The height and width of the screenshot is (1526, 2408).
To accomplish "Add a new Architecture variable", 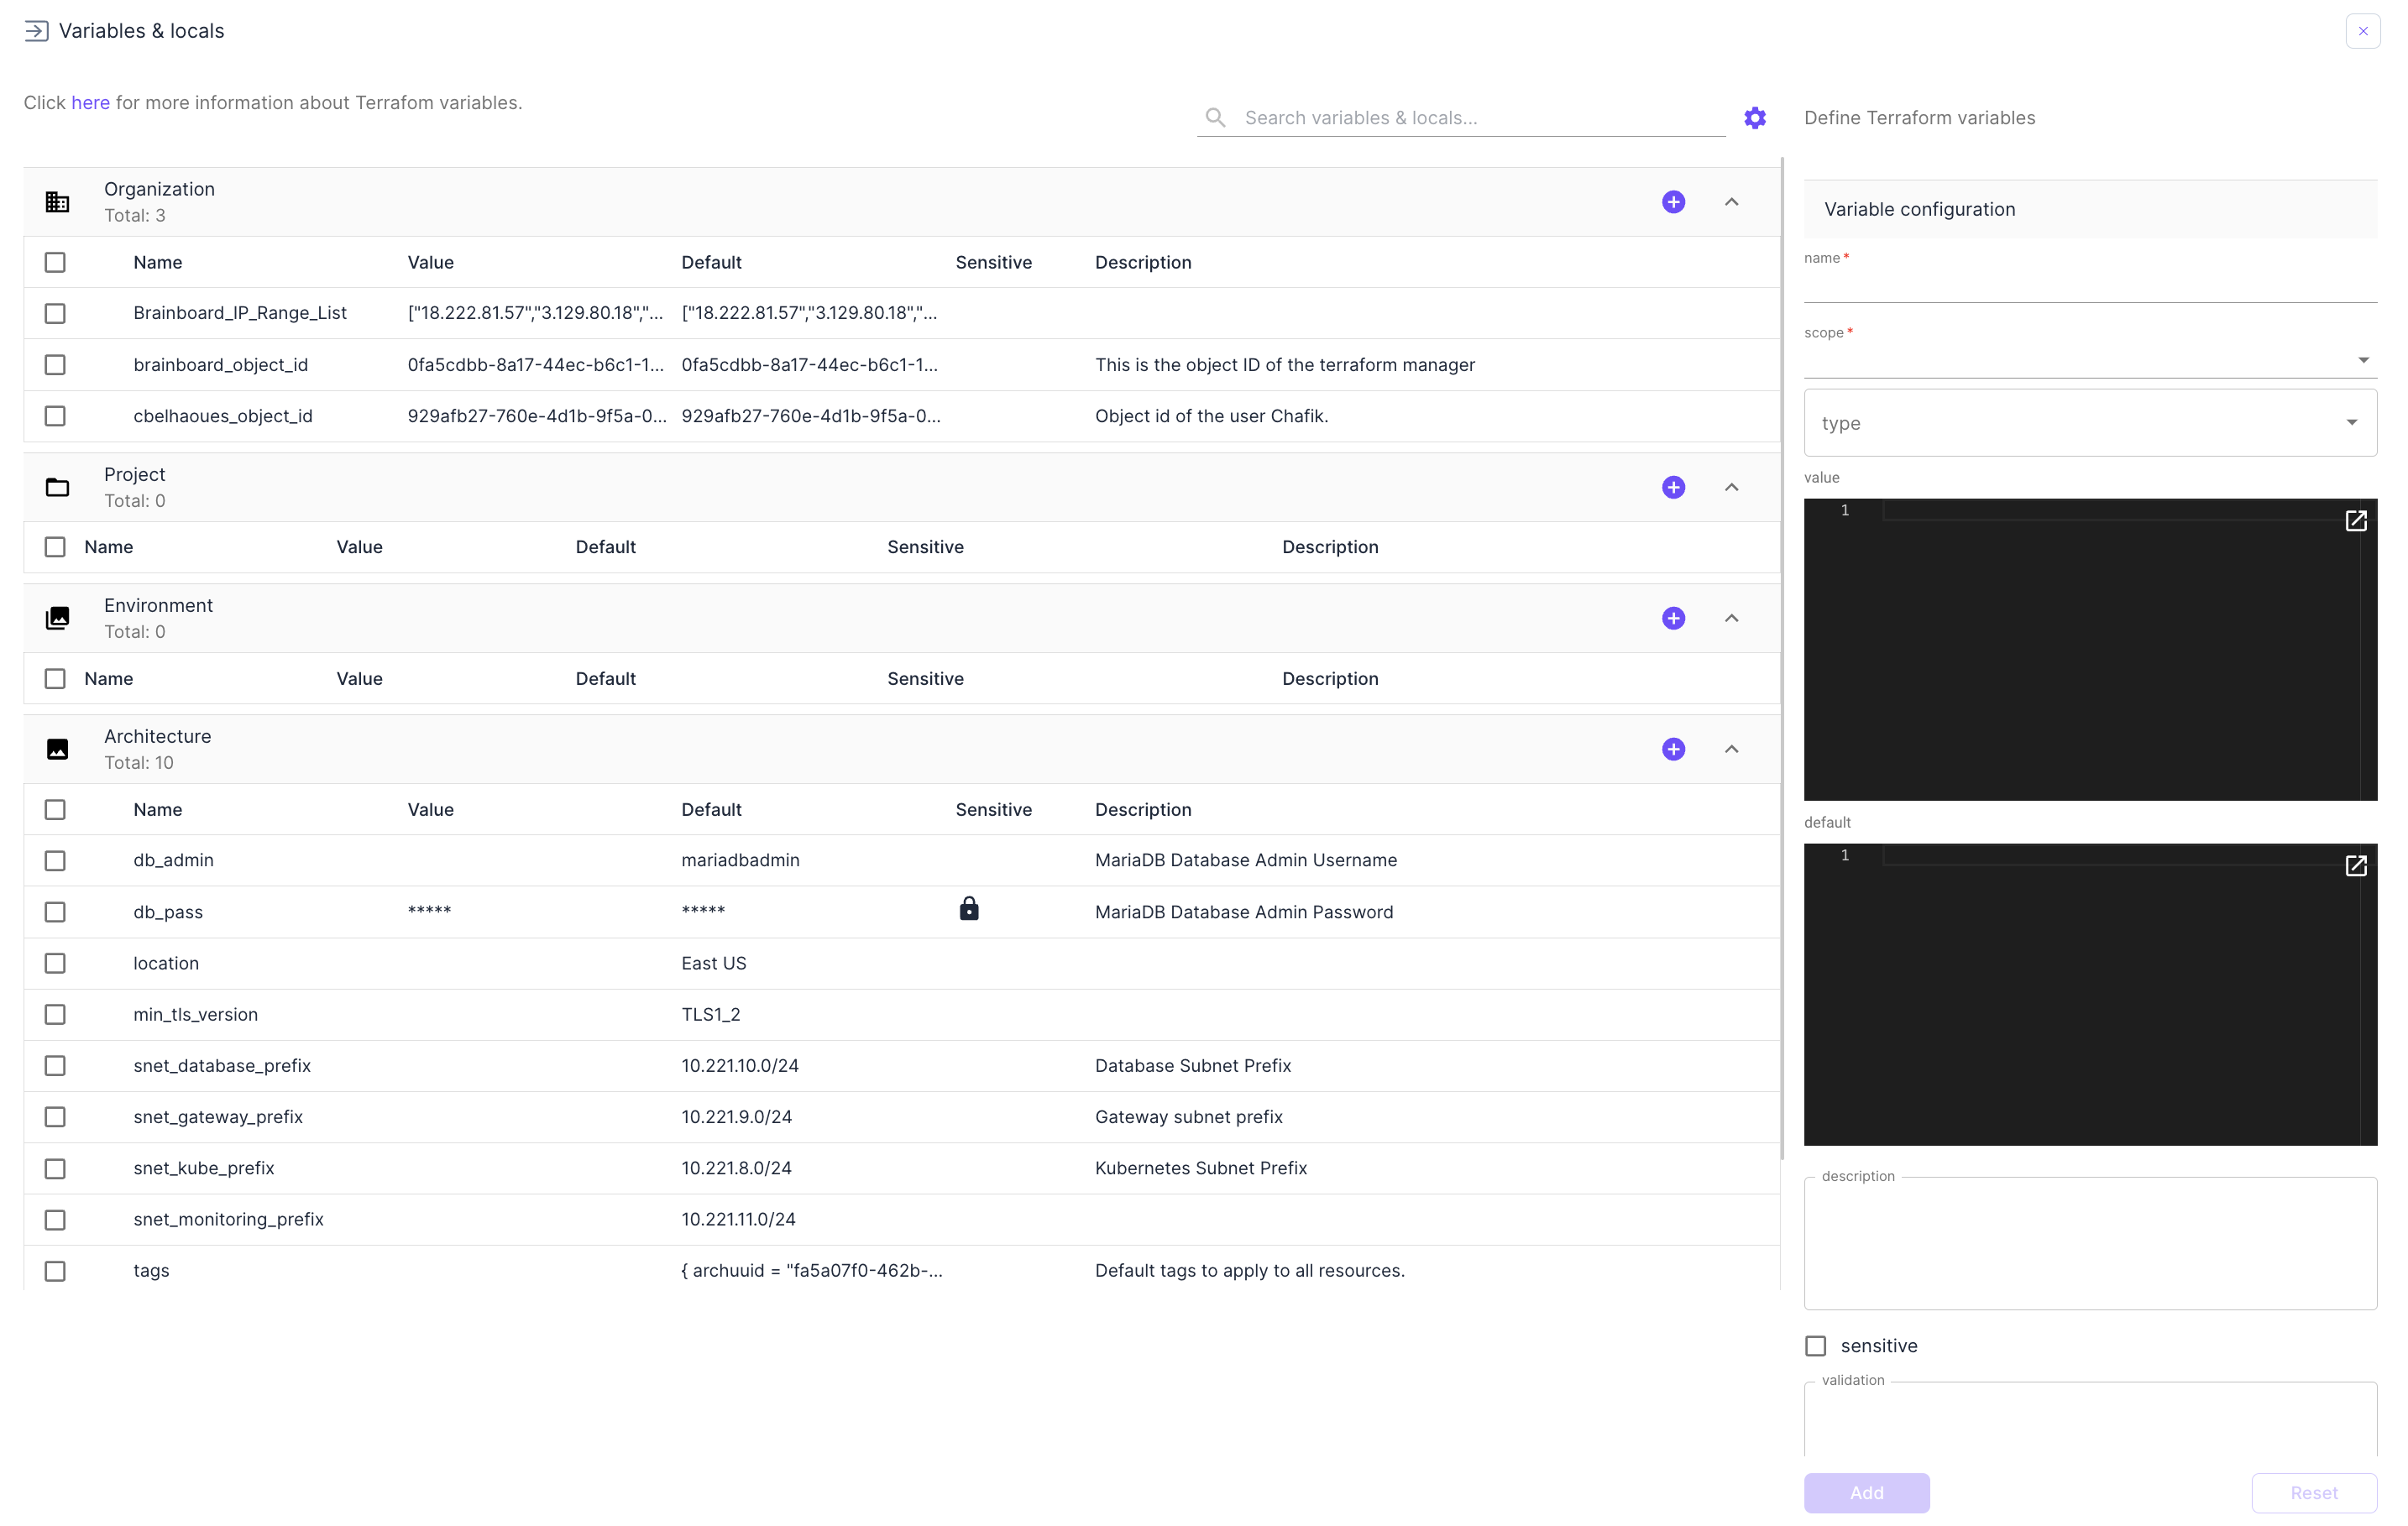I will 1673,749.
